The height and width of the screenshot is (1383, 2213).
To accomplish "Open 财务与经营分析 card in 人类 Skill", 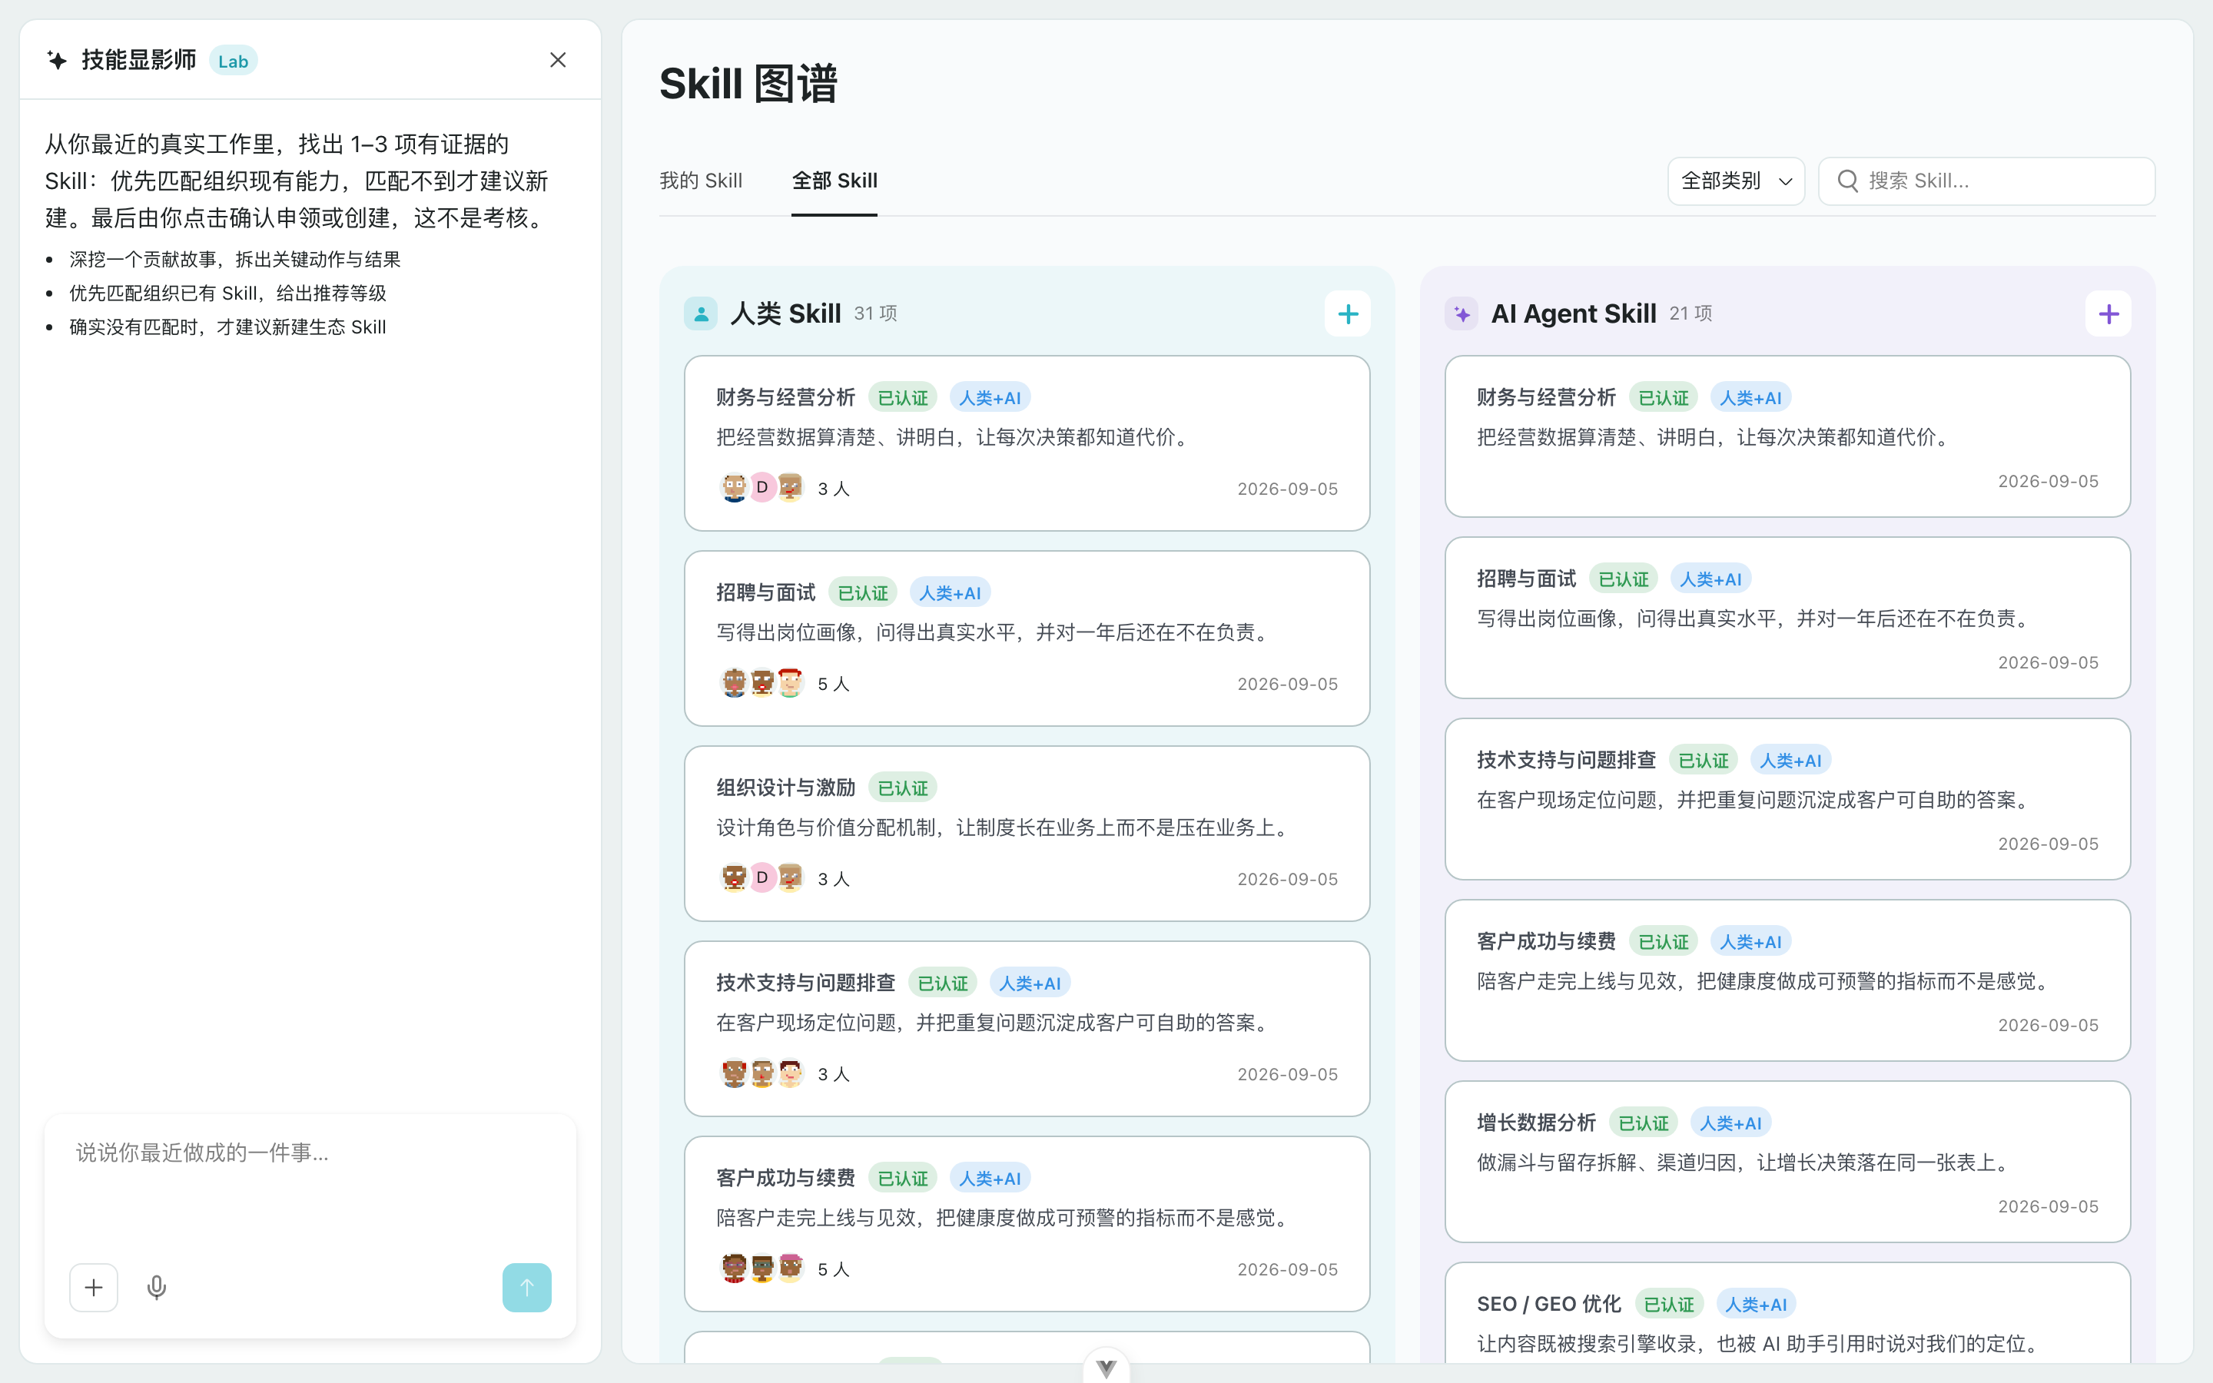I will click(x=1027, y=443).
